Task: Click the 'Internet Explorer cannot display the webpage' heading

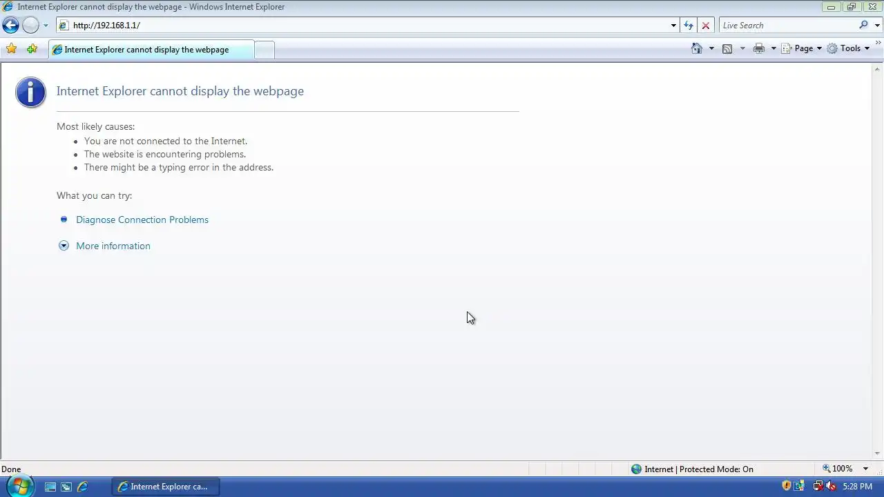Action: pos(180,91)
